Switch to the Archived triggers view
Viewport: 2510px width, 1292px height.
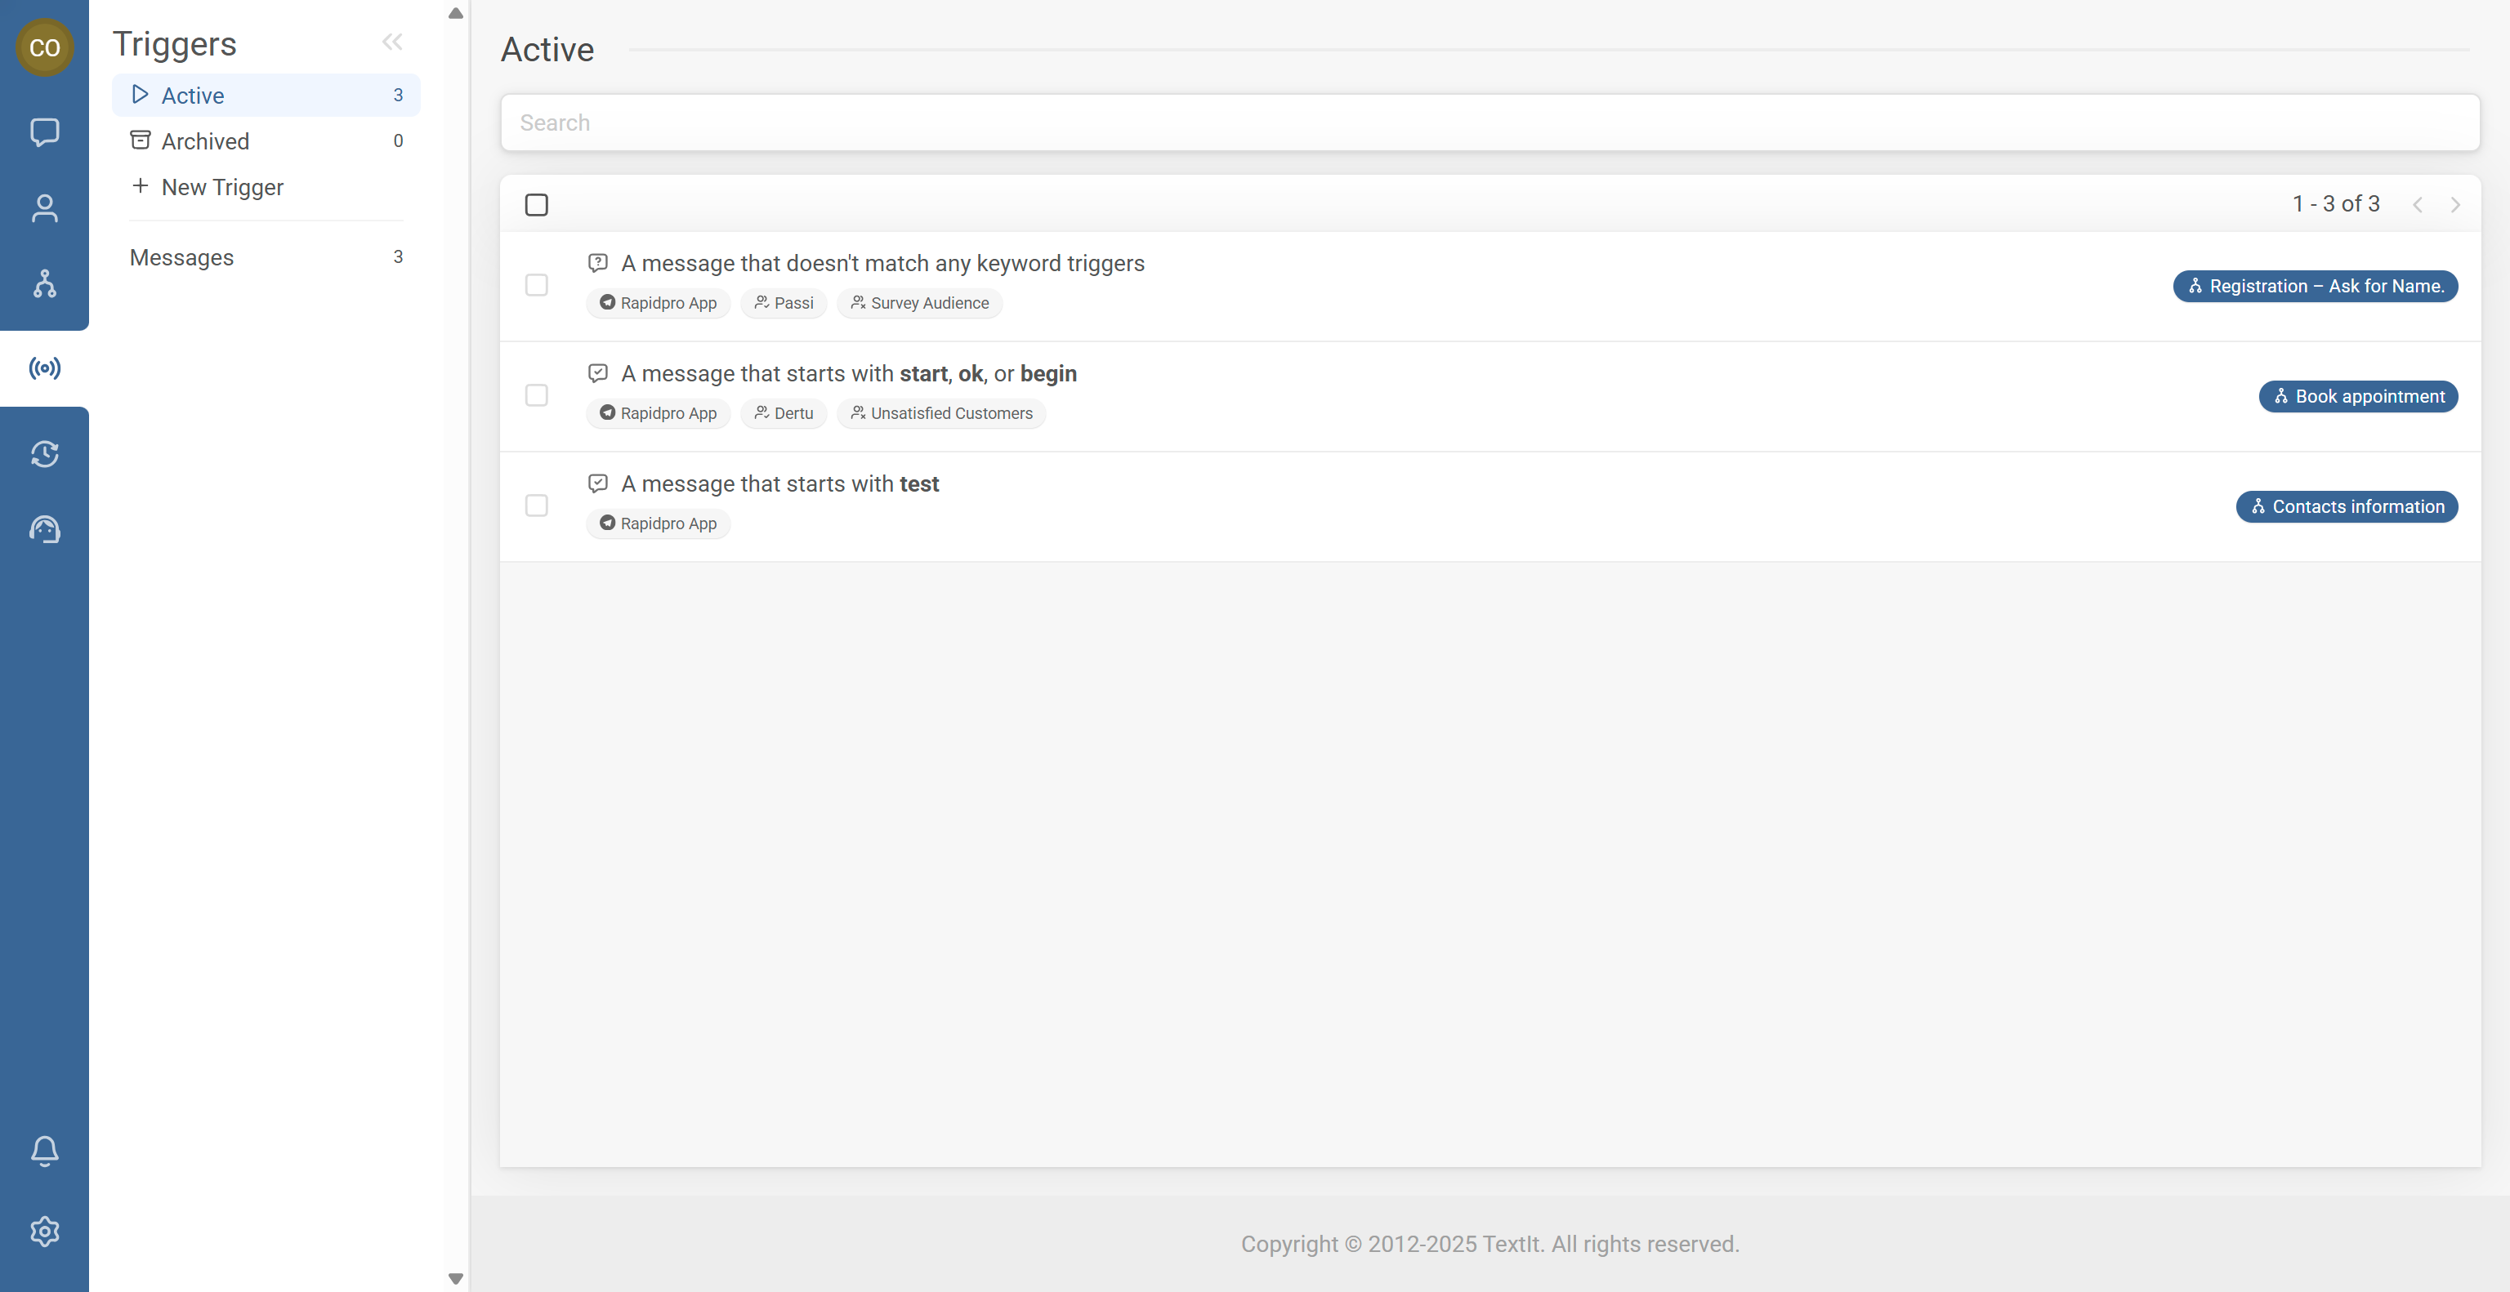click(x=204, y=140)
